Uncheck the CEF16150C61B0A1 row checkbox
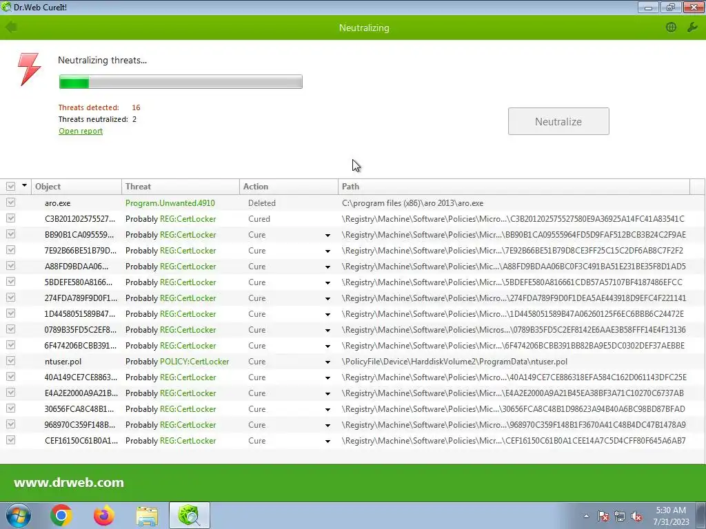Image resolution: width=706 pixels, height=529 pixels. 11,440
